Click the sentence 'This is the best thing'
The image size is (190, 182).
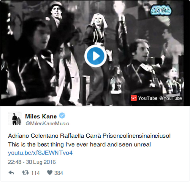tap(79, 144)
